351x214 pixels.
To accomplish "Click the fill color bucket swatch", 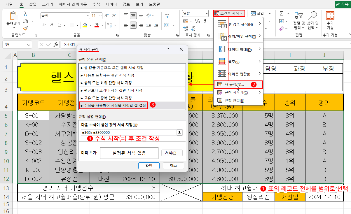I will click(x=85, y=25).
